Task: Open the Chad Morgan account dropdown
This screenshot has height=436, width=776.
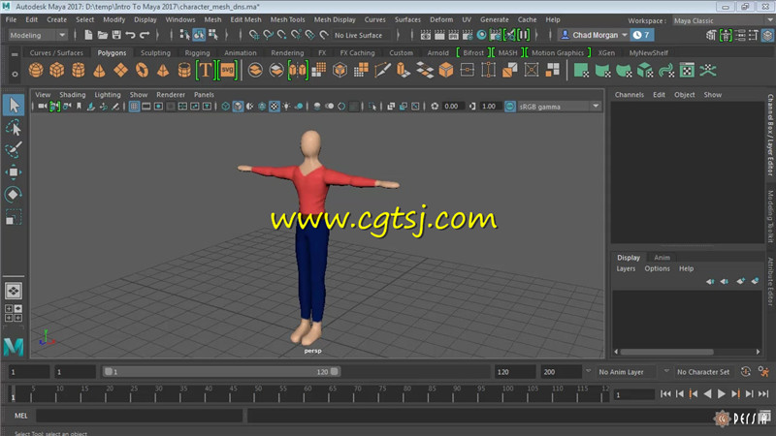Action: pos(593,35)
